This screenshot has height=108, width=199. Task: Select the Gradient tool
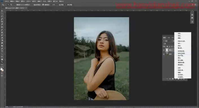[x=2, y=40]
